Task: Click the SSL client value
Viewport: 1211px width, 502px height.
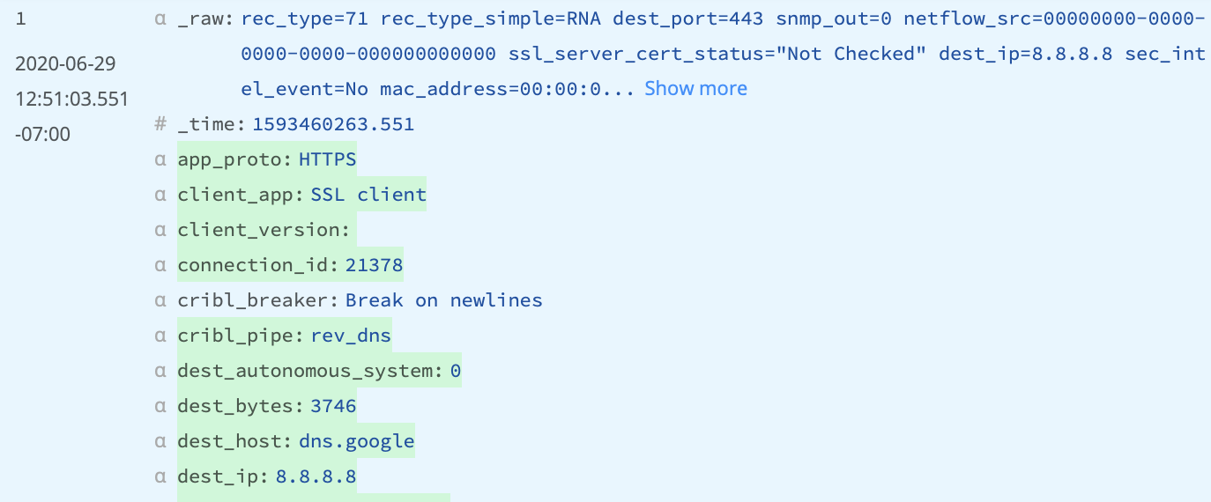Action: tap(368, 195)
